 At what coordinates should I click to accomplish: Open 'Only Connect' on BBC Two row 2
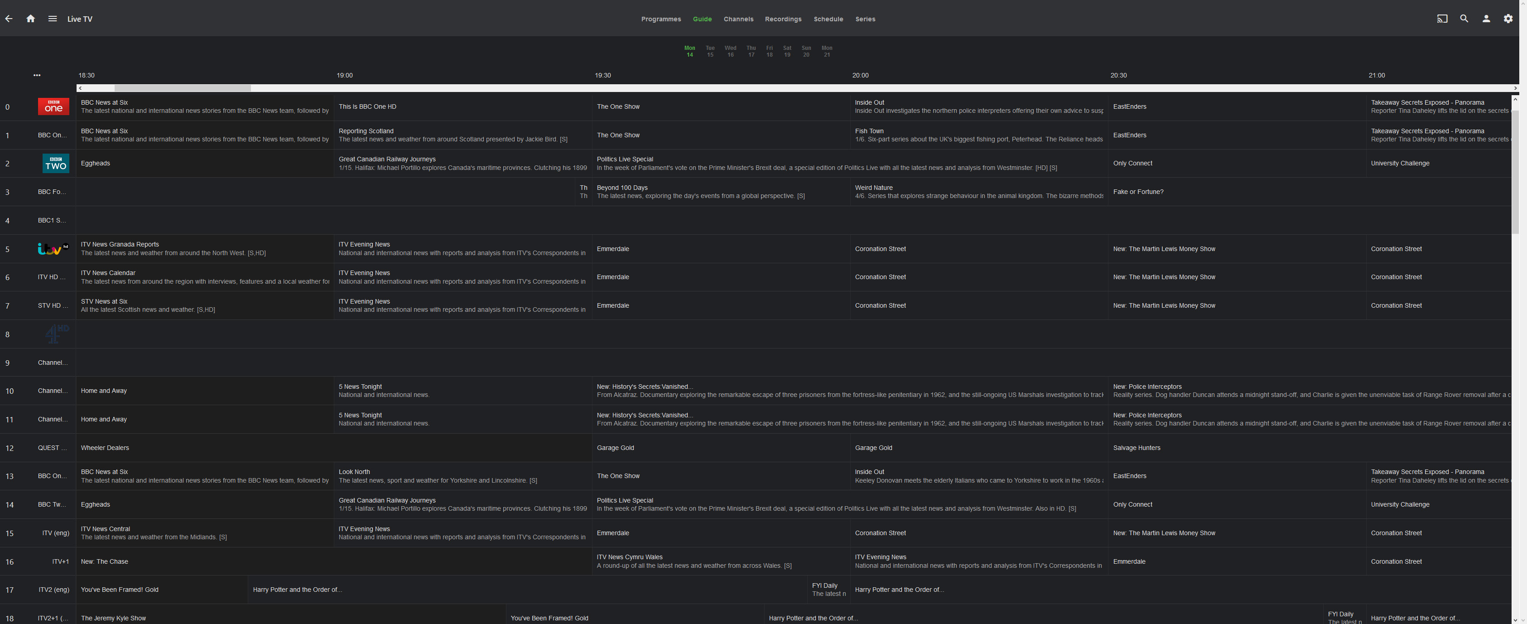click(1237, 164)
